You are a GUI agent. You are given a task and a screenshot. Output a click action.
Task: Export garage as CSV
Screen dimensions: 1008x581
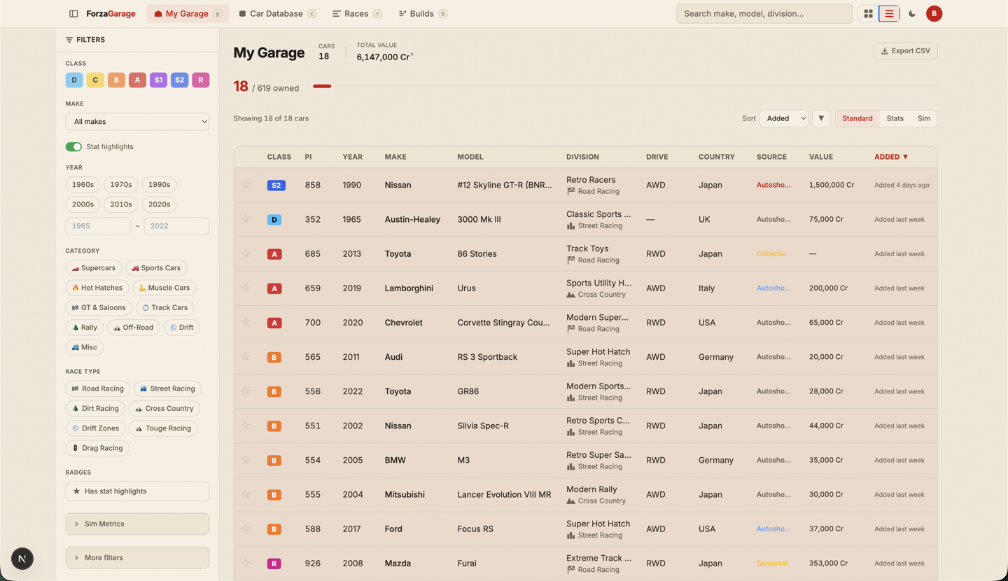tap(906, 50)
